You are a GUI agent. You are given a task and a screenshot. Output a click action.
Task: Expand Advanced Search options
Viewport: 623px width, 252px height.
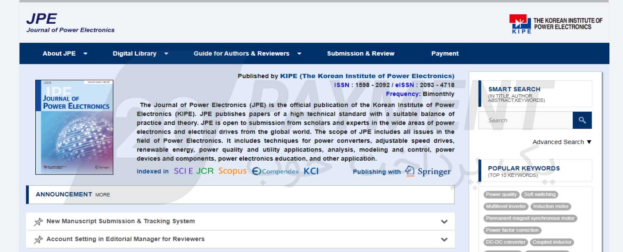point(562,142)
